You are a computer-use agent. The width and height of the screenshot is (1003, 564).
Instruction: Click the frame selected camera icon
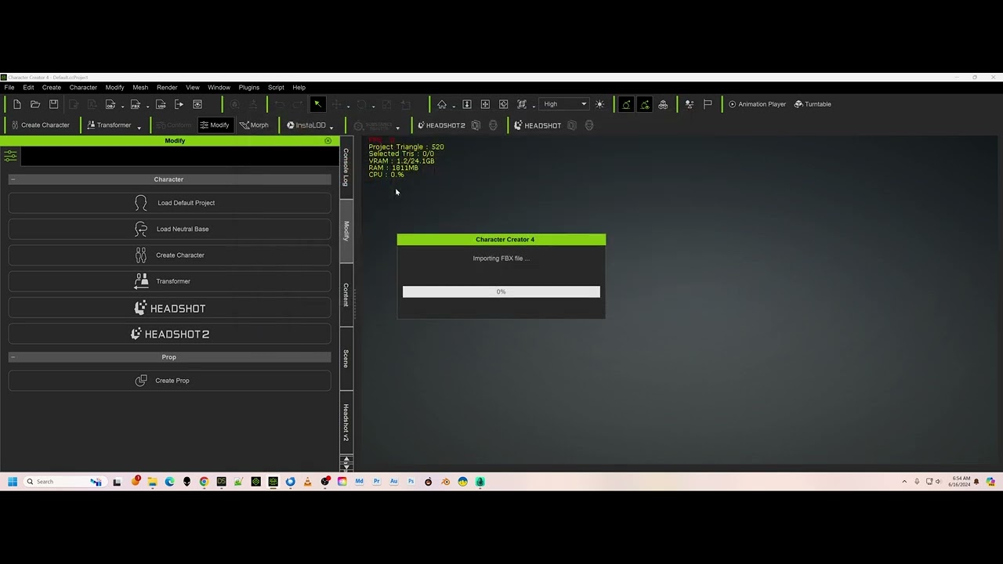(x=522, y=104)
